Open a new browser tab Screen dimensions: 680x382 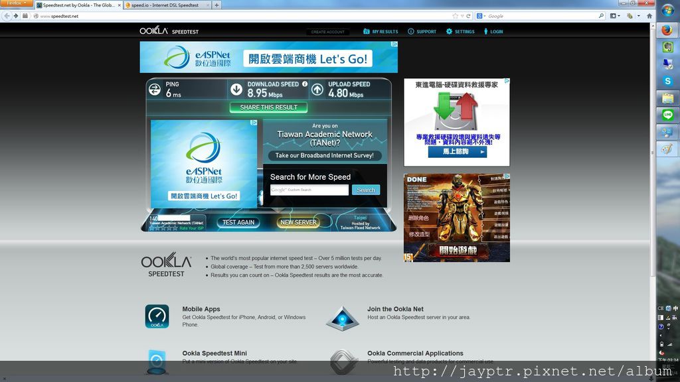(216, 5)
